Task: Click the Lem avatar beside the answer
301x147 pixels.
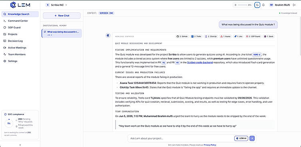Action: (x=108, y=35)
